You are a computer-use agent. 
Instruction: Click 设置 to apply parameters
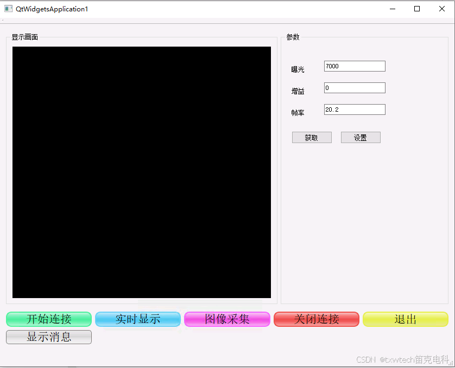(x=361, y=138)
